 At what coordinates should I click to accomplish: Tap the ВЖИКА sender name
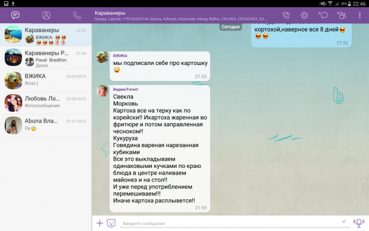(120, 55)
